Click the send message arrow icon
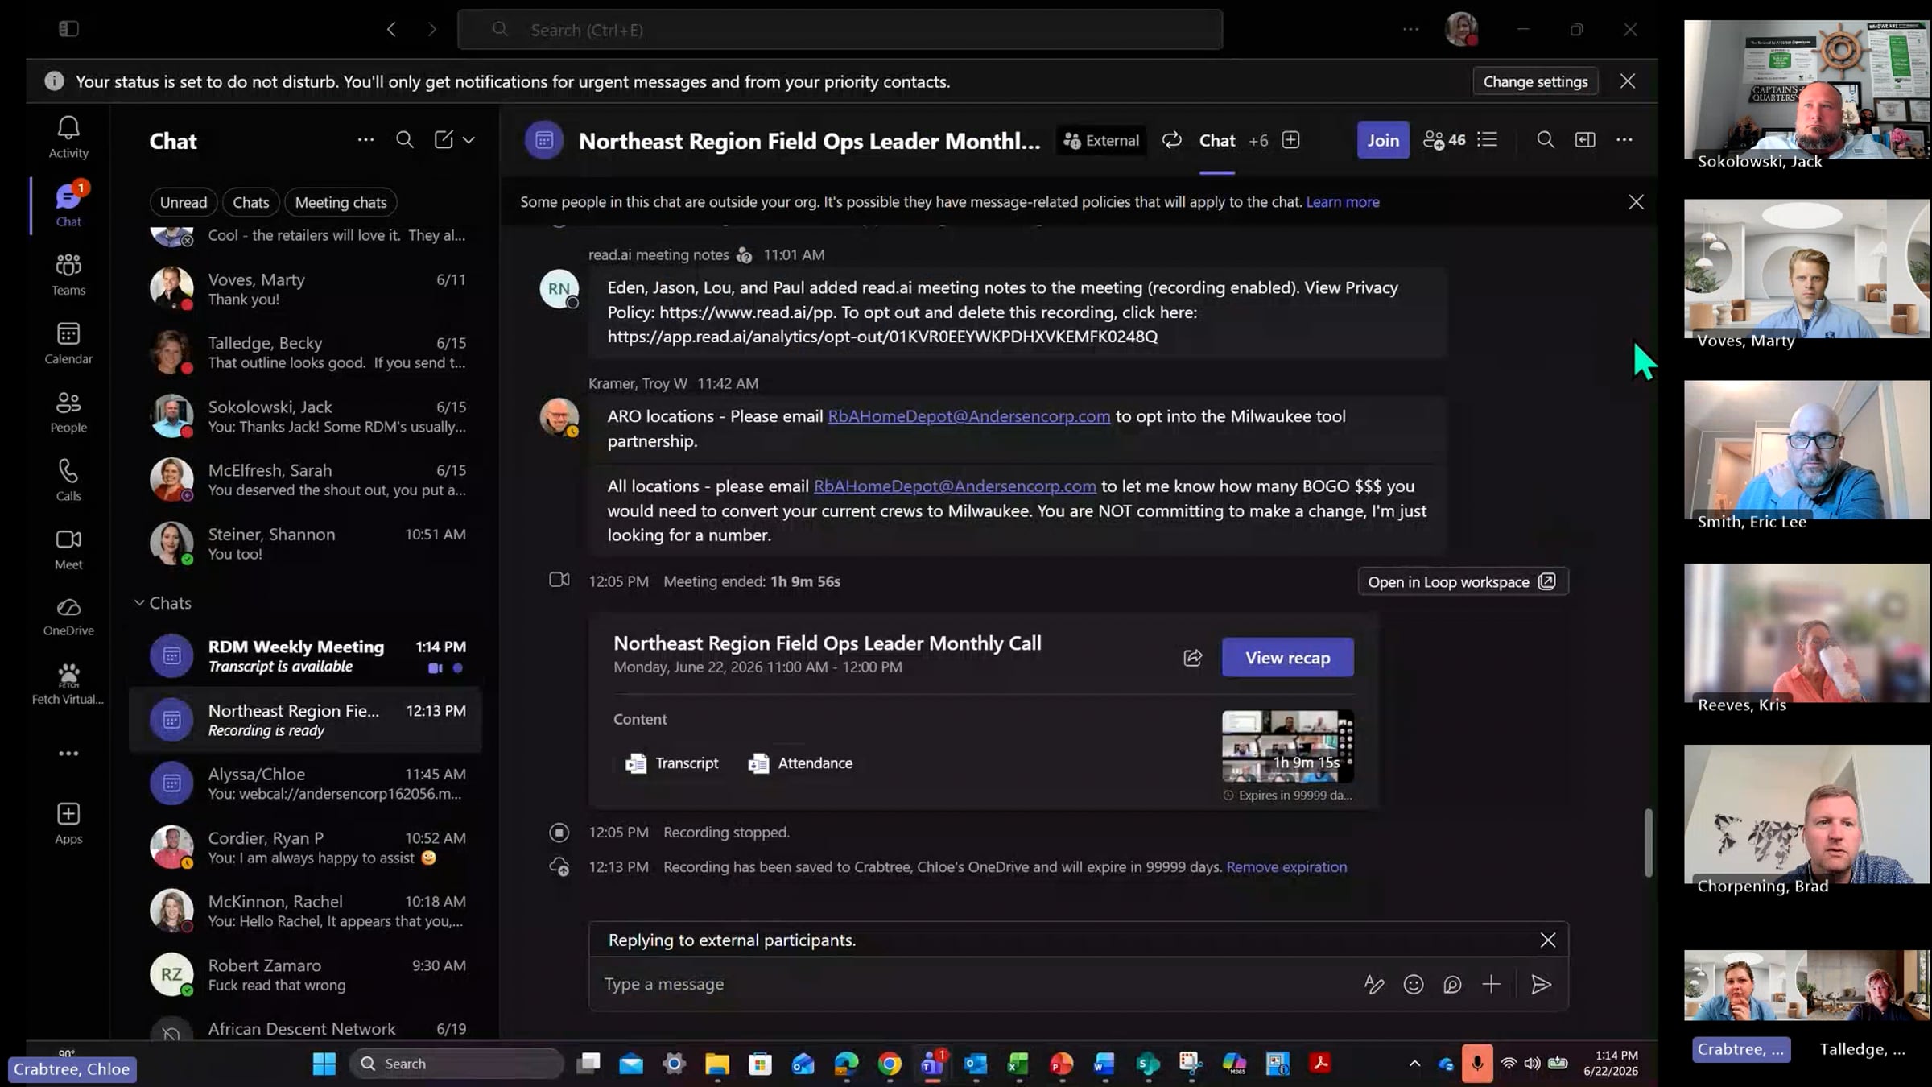1932x1087 pixels. 1541,984
